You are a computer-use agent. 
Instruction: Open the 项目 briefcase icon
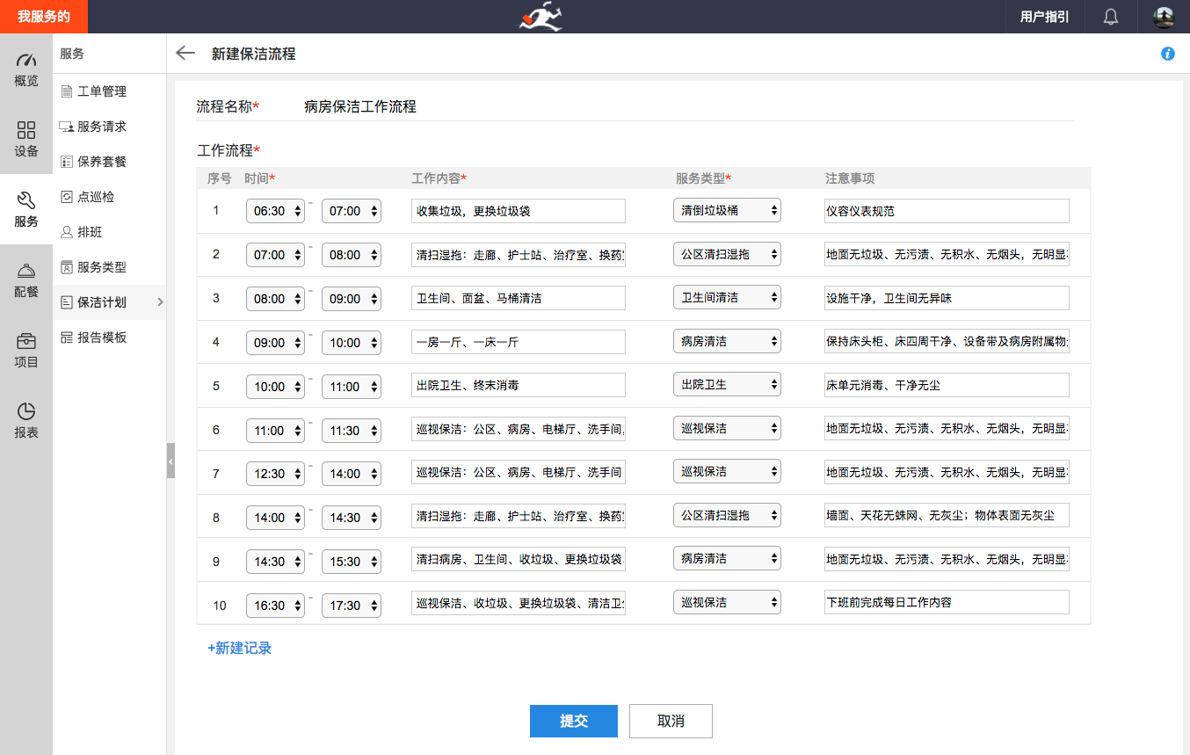point(26,341)
